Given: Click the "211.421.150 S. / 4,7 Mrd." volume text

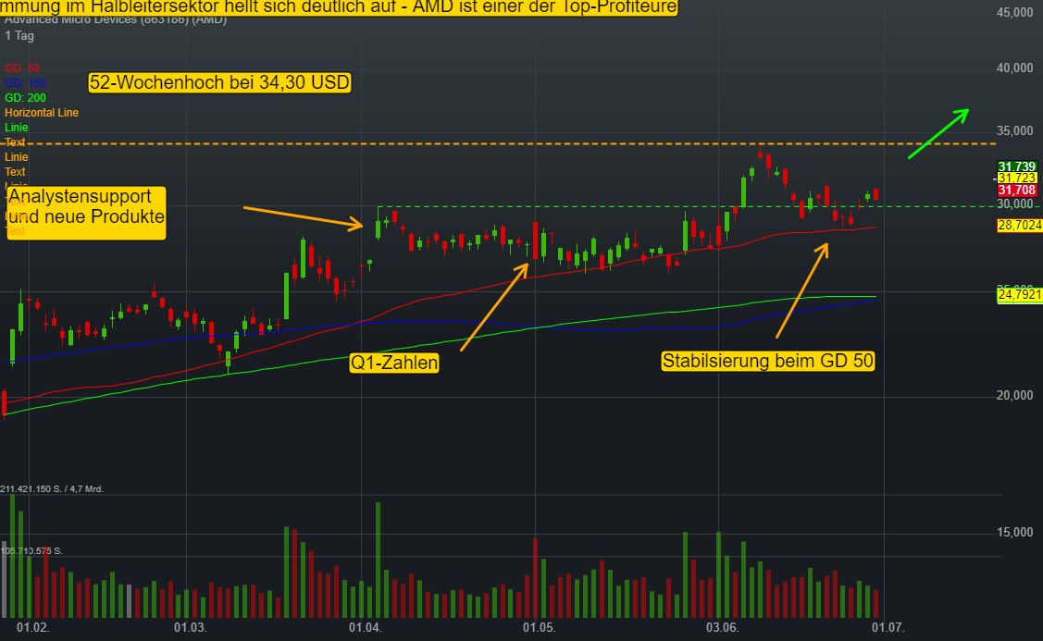Looking at the screenshot, I should pos(52,488).
